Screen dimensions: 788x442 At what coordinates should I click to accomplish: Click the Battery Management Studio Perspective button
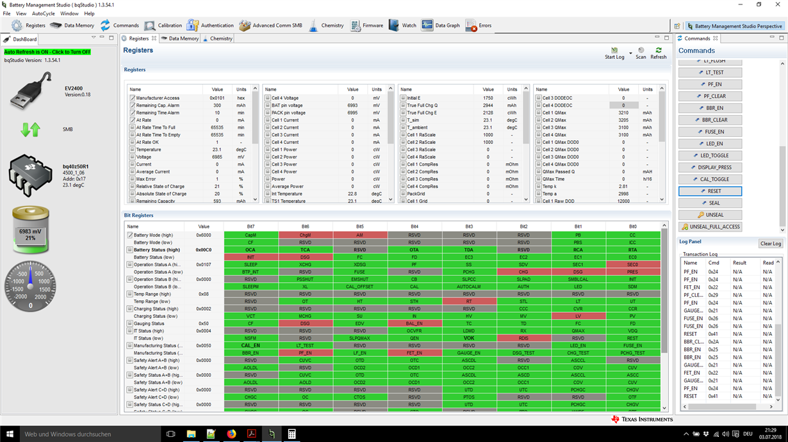(x=735, y=26)
